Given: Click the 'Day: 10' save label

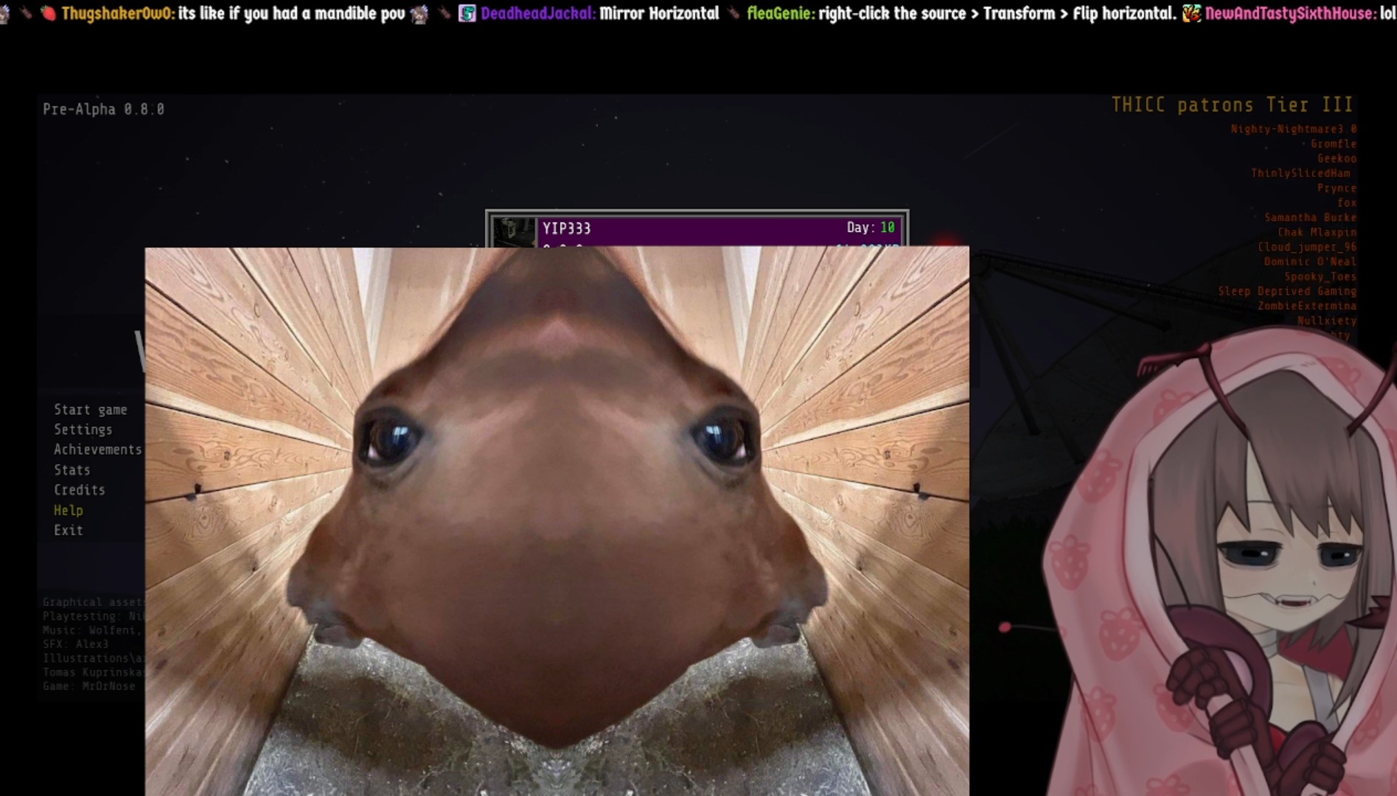Looking at the screenshot, I should (x=871, y=228).
